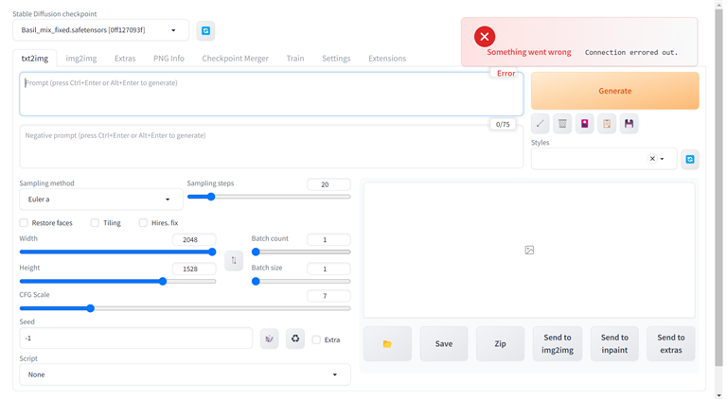This screenshot has height=400, width=727.
Task: Swap width and height values
Action: 234,260
